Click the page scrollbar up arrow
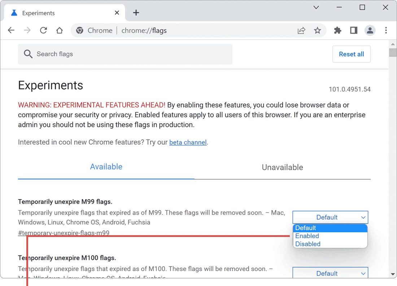Viewport: 397px width, 286px height. 393,44
